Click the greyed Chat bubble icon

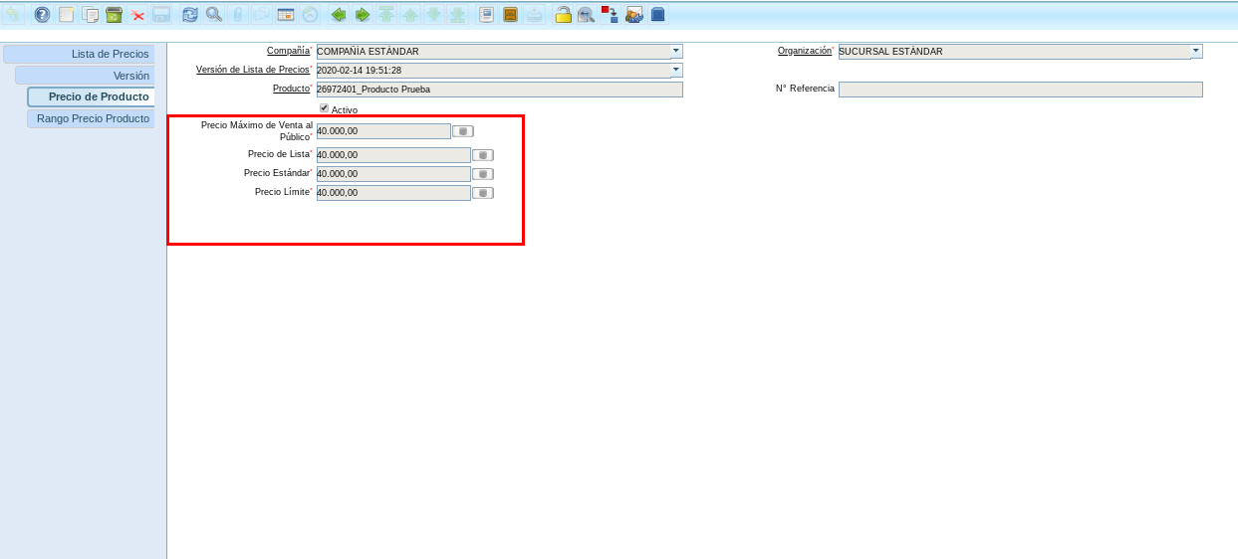(261, 15)
